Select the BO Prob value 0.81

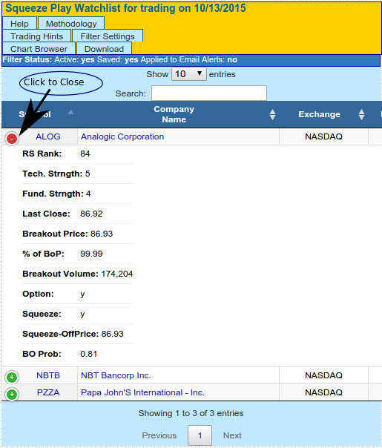[x=88, y=354]
